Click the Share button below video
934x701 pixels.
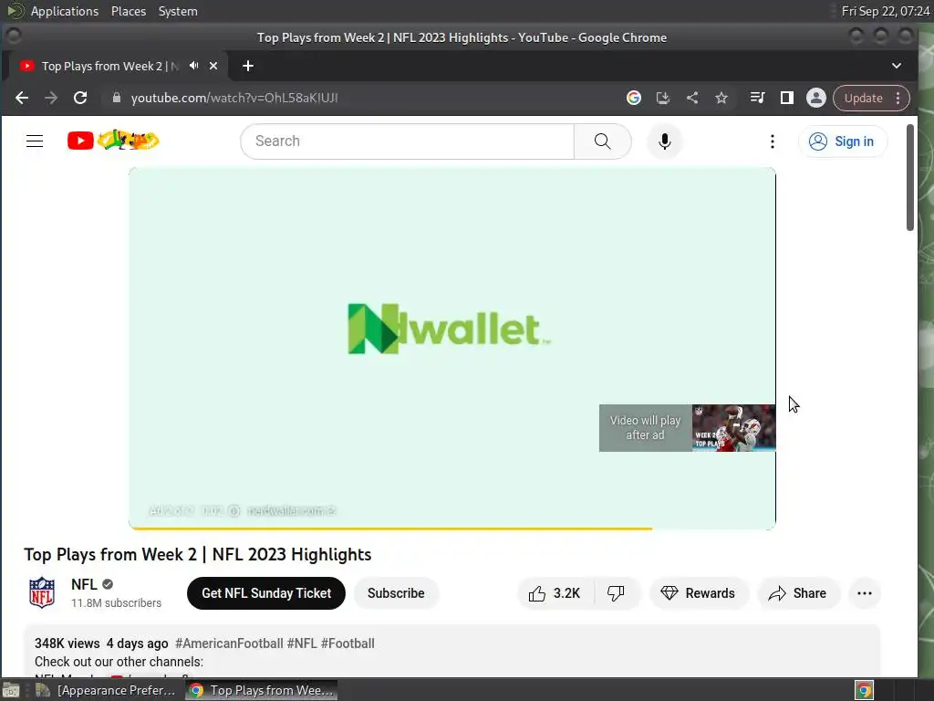[798, 593]
